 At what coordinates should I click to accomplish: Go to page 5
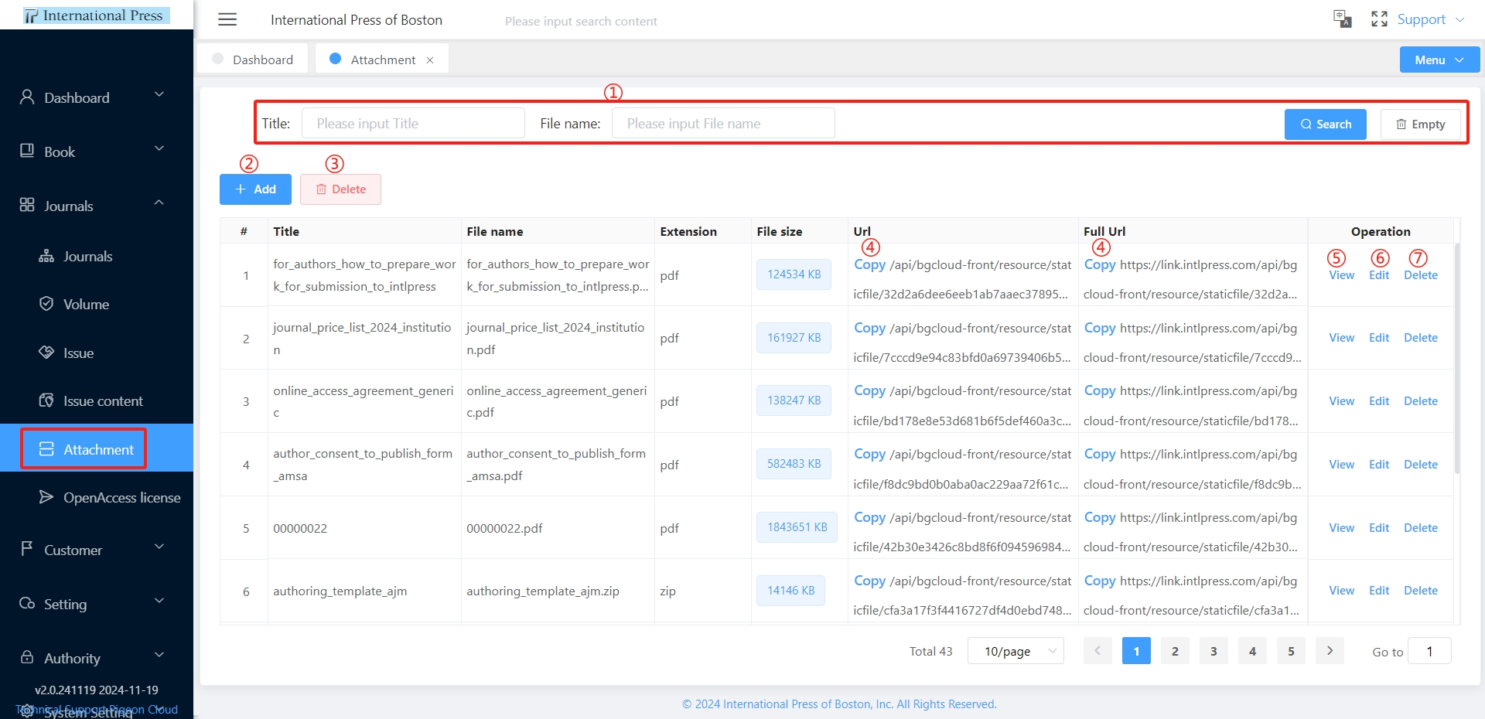pos(1291,650)
